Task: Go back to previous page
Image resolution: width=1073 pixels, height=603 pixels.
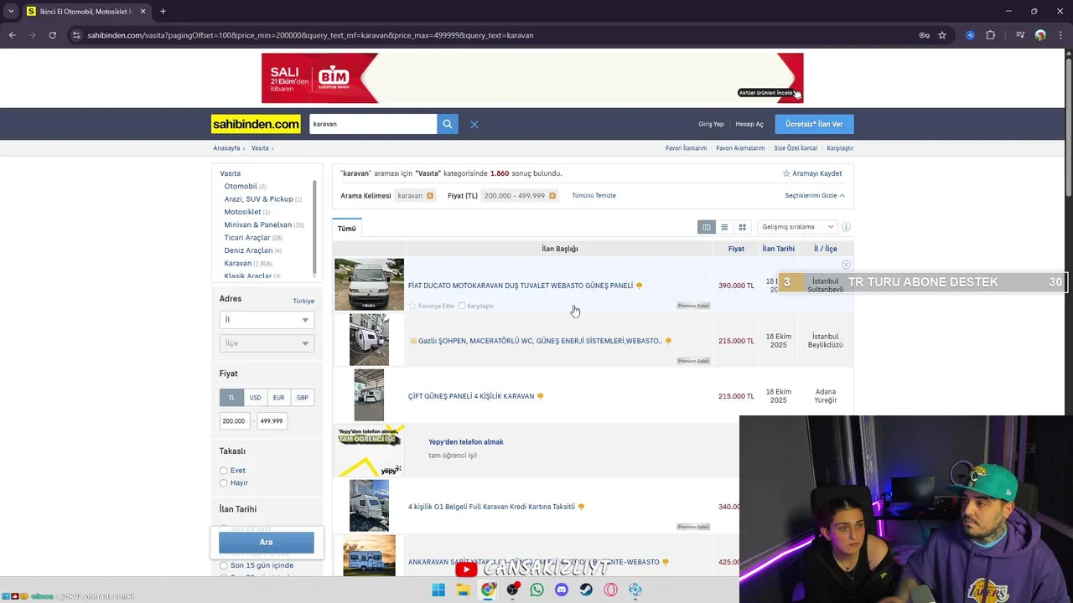Action: [x=12, y=35]
